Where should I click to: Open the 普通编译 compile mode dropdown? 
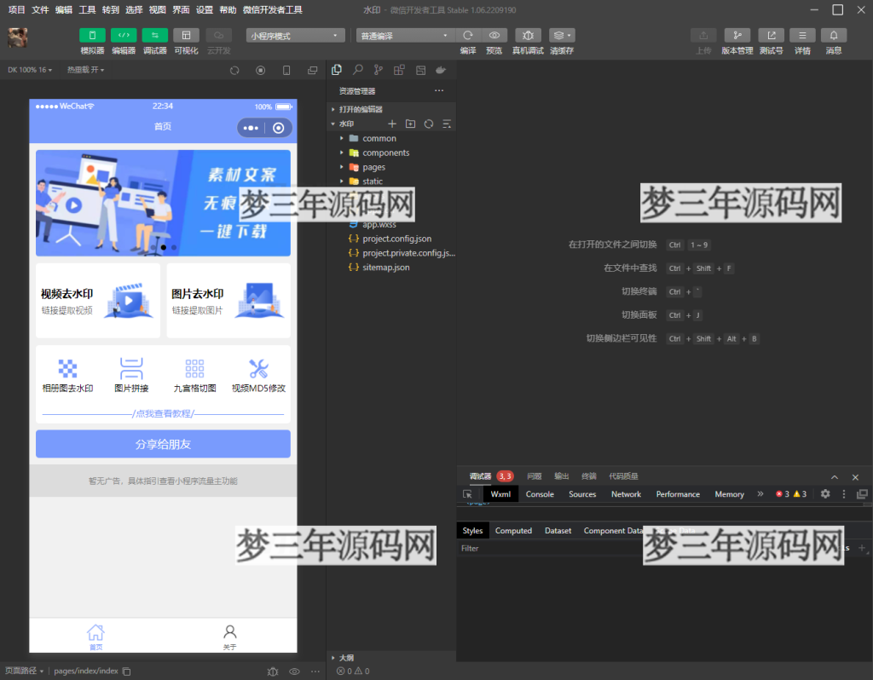point(404,35)
